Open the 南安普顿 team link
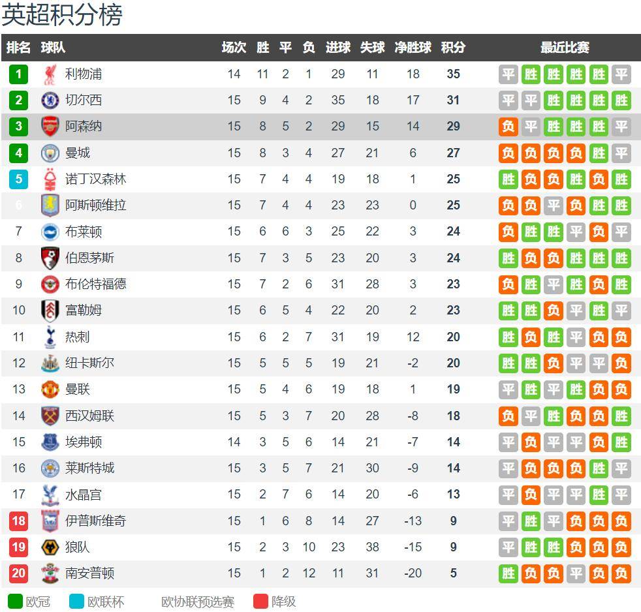 tap(89, 574)
